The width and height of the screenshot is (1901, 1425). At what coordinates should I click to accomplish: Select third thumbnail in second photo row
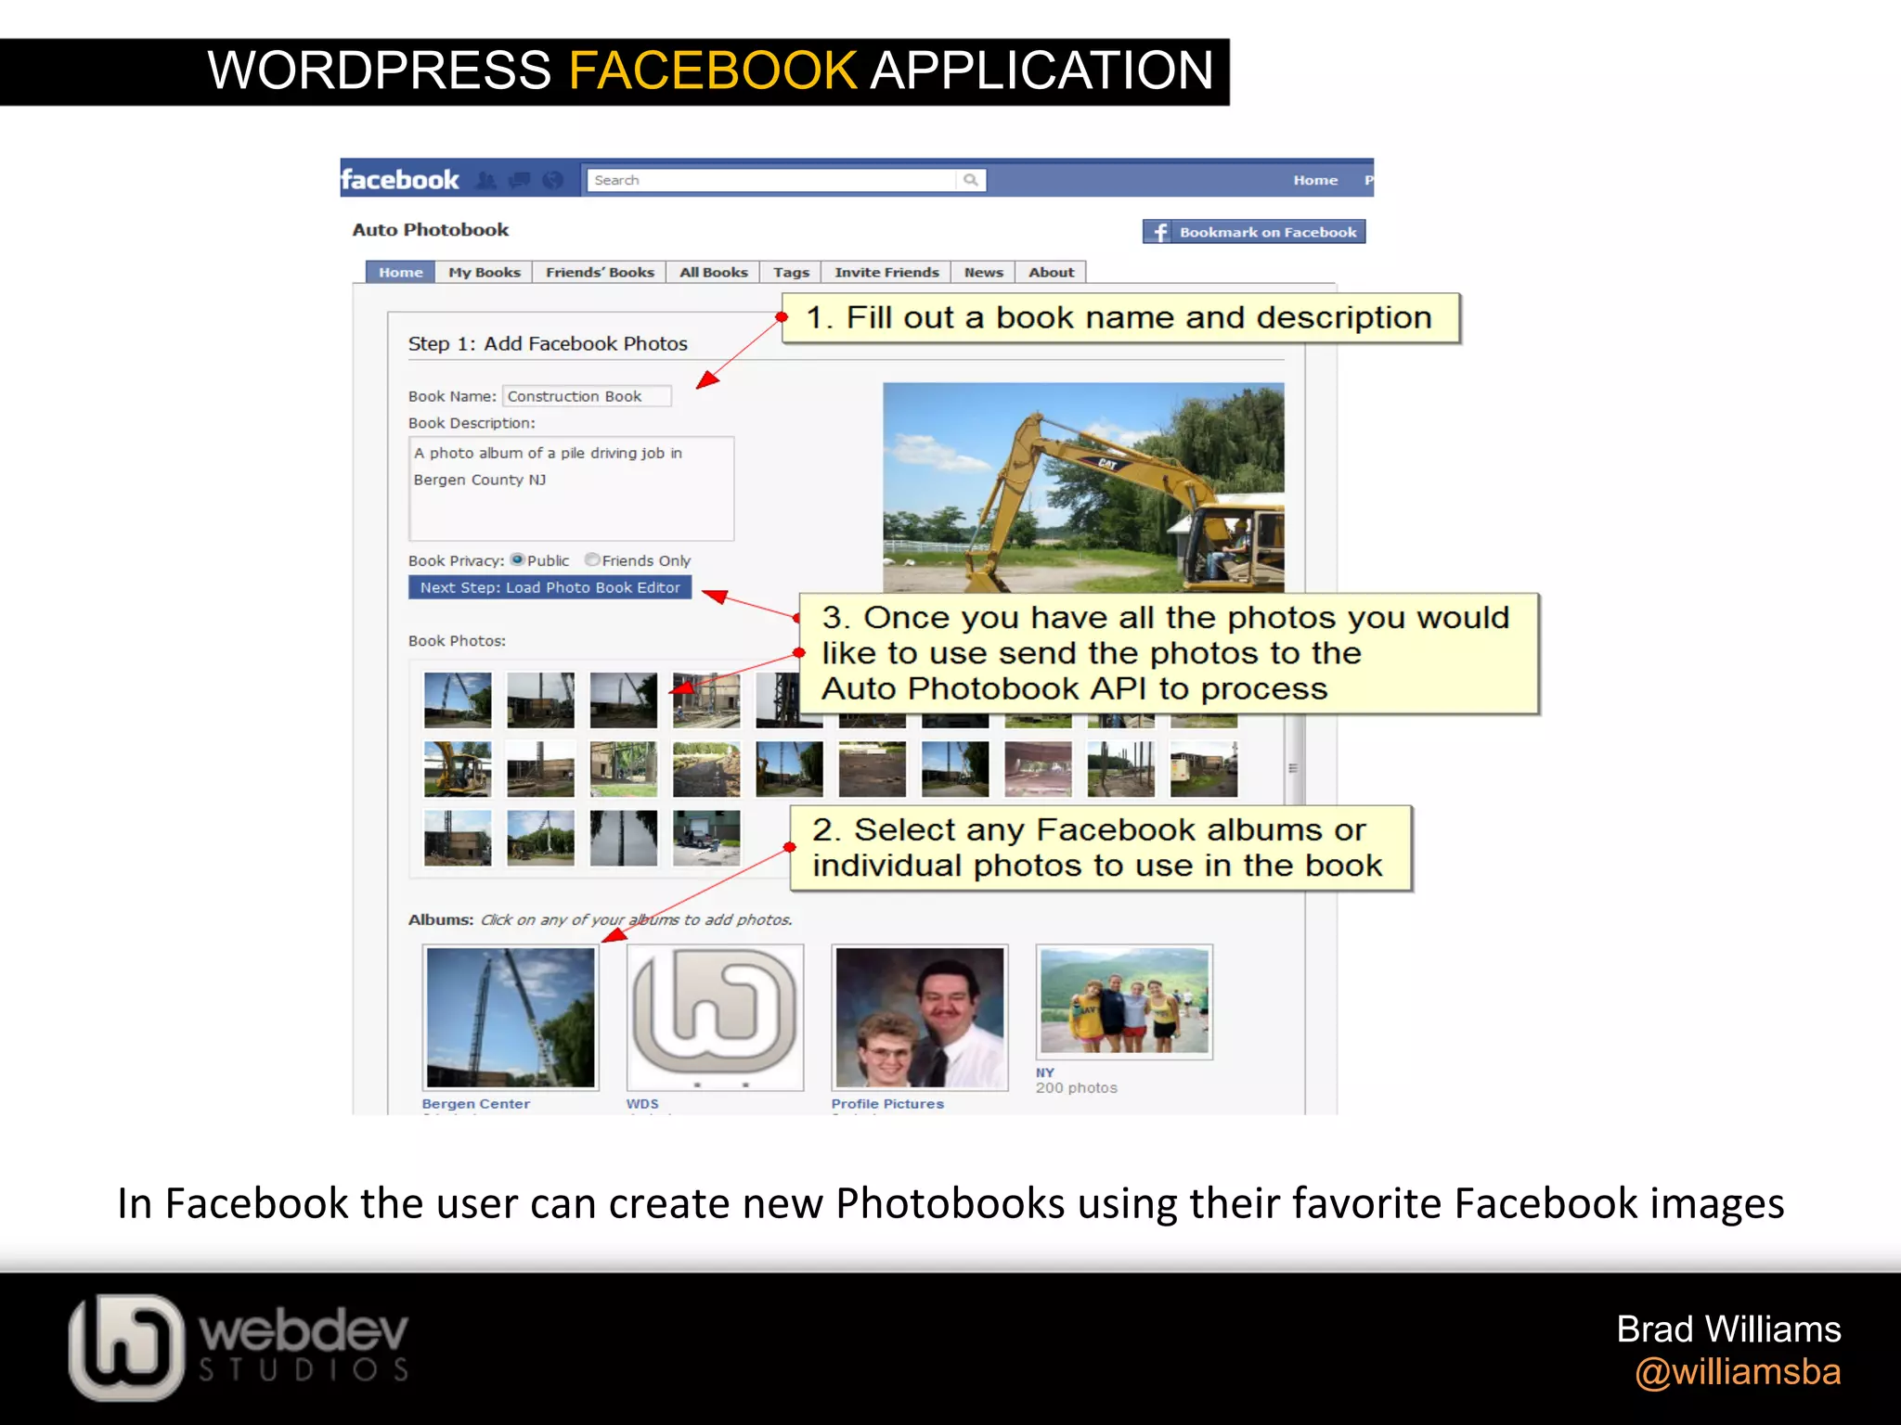tap(624, 769)
